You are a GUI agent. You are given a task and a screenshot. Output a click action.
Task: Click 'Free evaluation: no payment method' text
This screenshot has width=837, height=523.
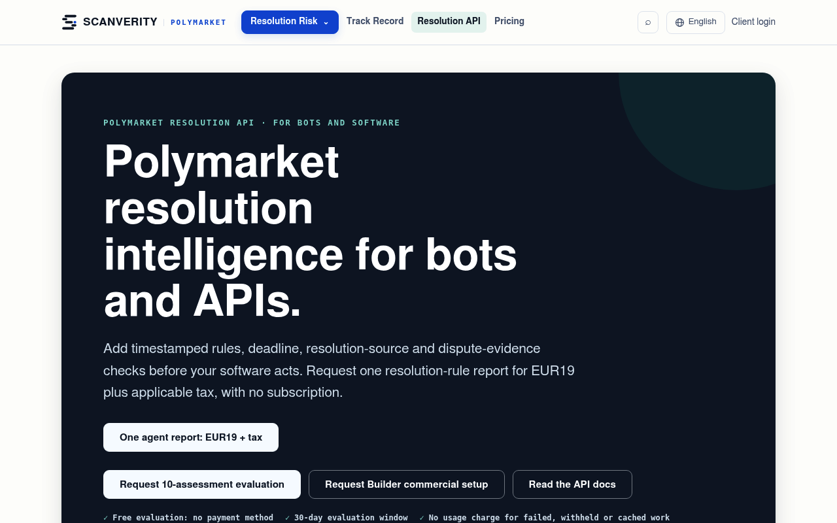pyautogui.click(x=188, y=518)
